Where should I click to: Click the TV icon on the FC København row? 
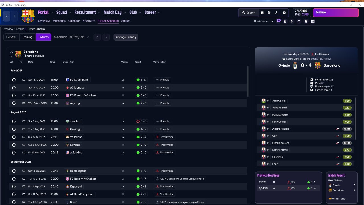pos(24,80)
